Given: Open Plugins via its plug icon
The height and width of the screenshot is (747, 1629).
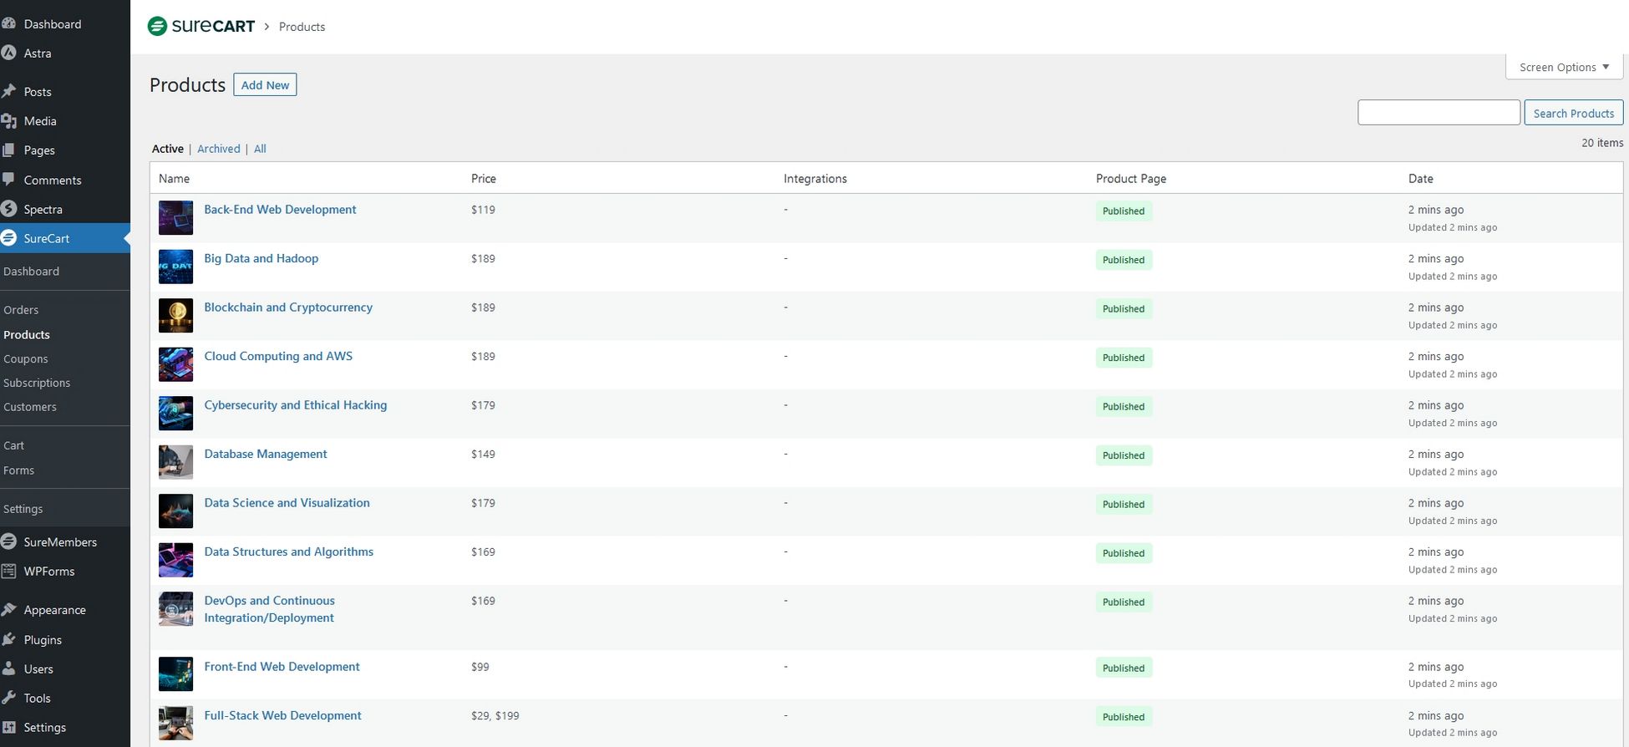Looking at the screenshot, I should (9, 639).
